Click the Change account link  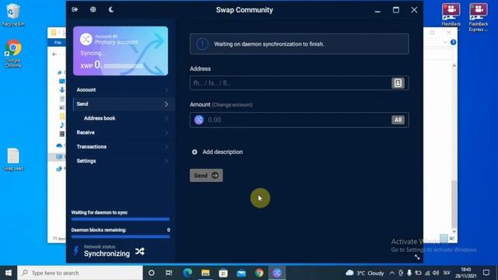click(x=232, y=105)
